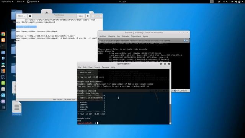245x138 pixels.
Task: Open the purple dock application icon
Action: click(3, 101)
